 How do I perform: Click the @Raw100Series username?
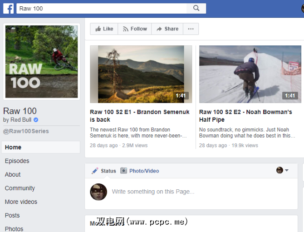[x=26, y=131]
